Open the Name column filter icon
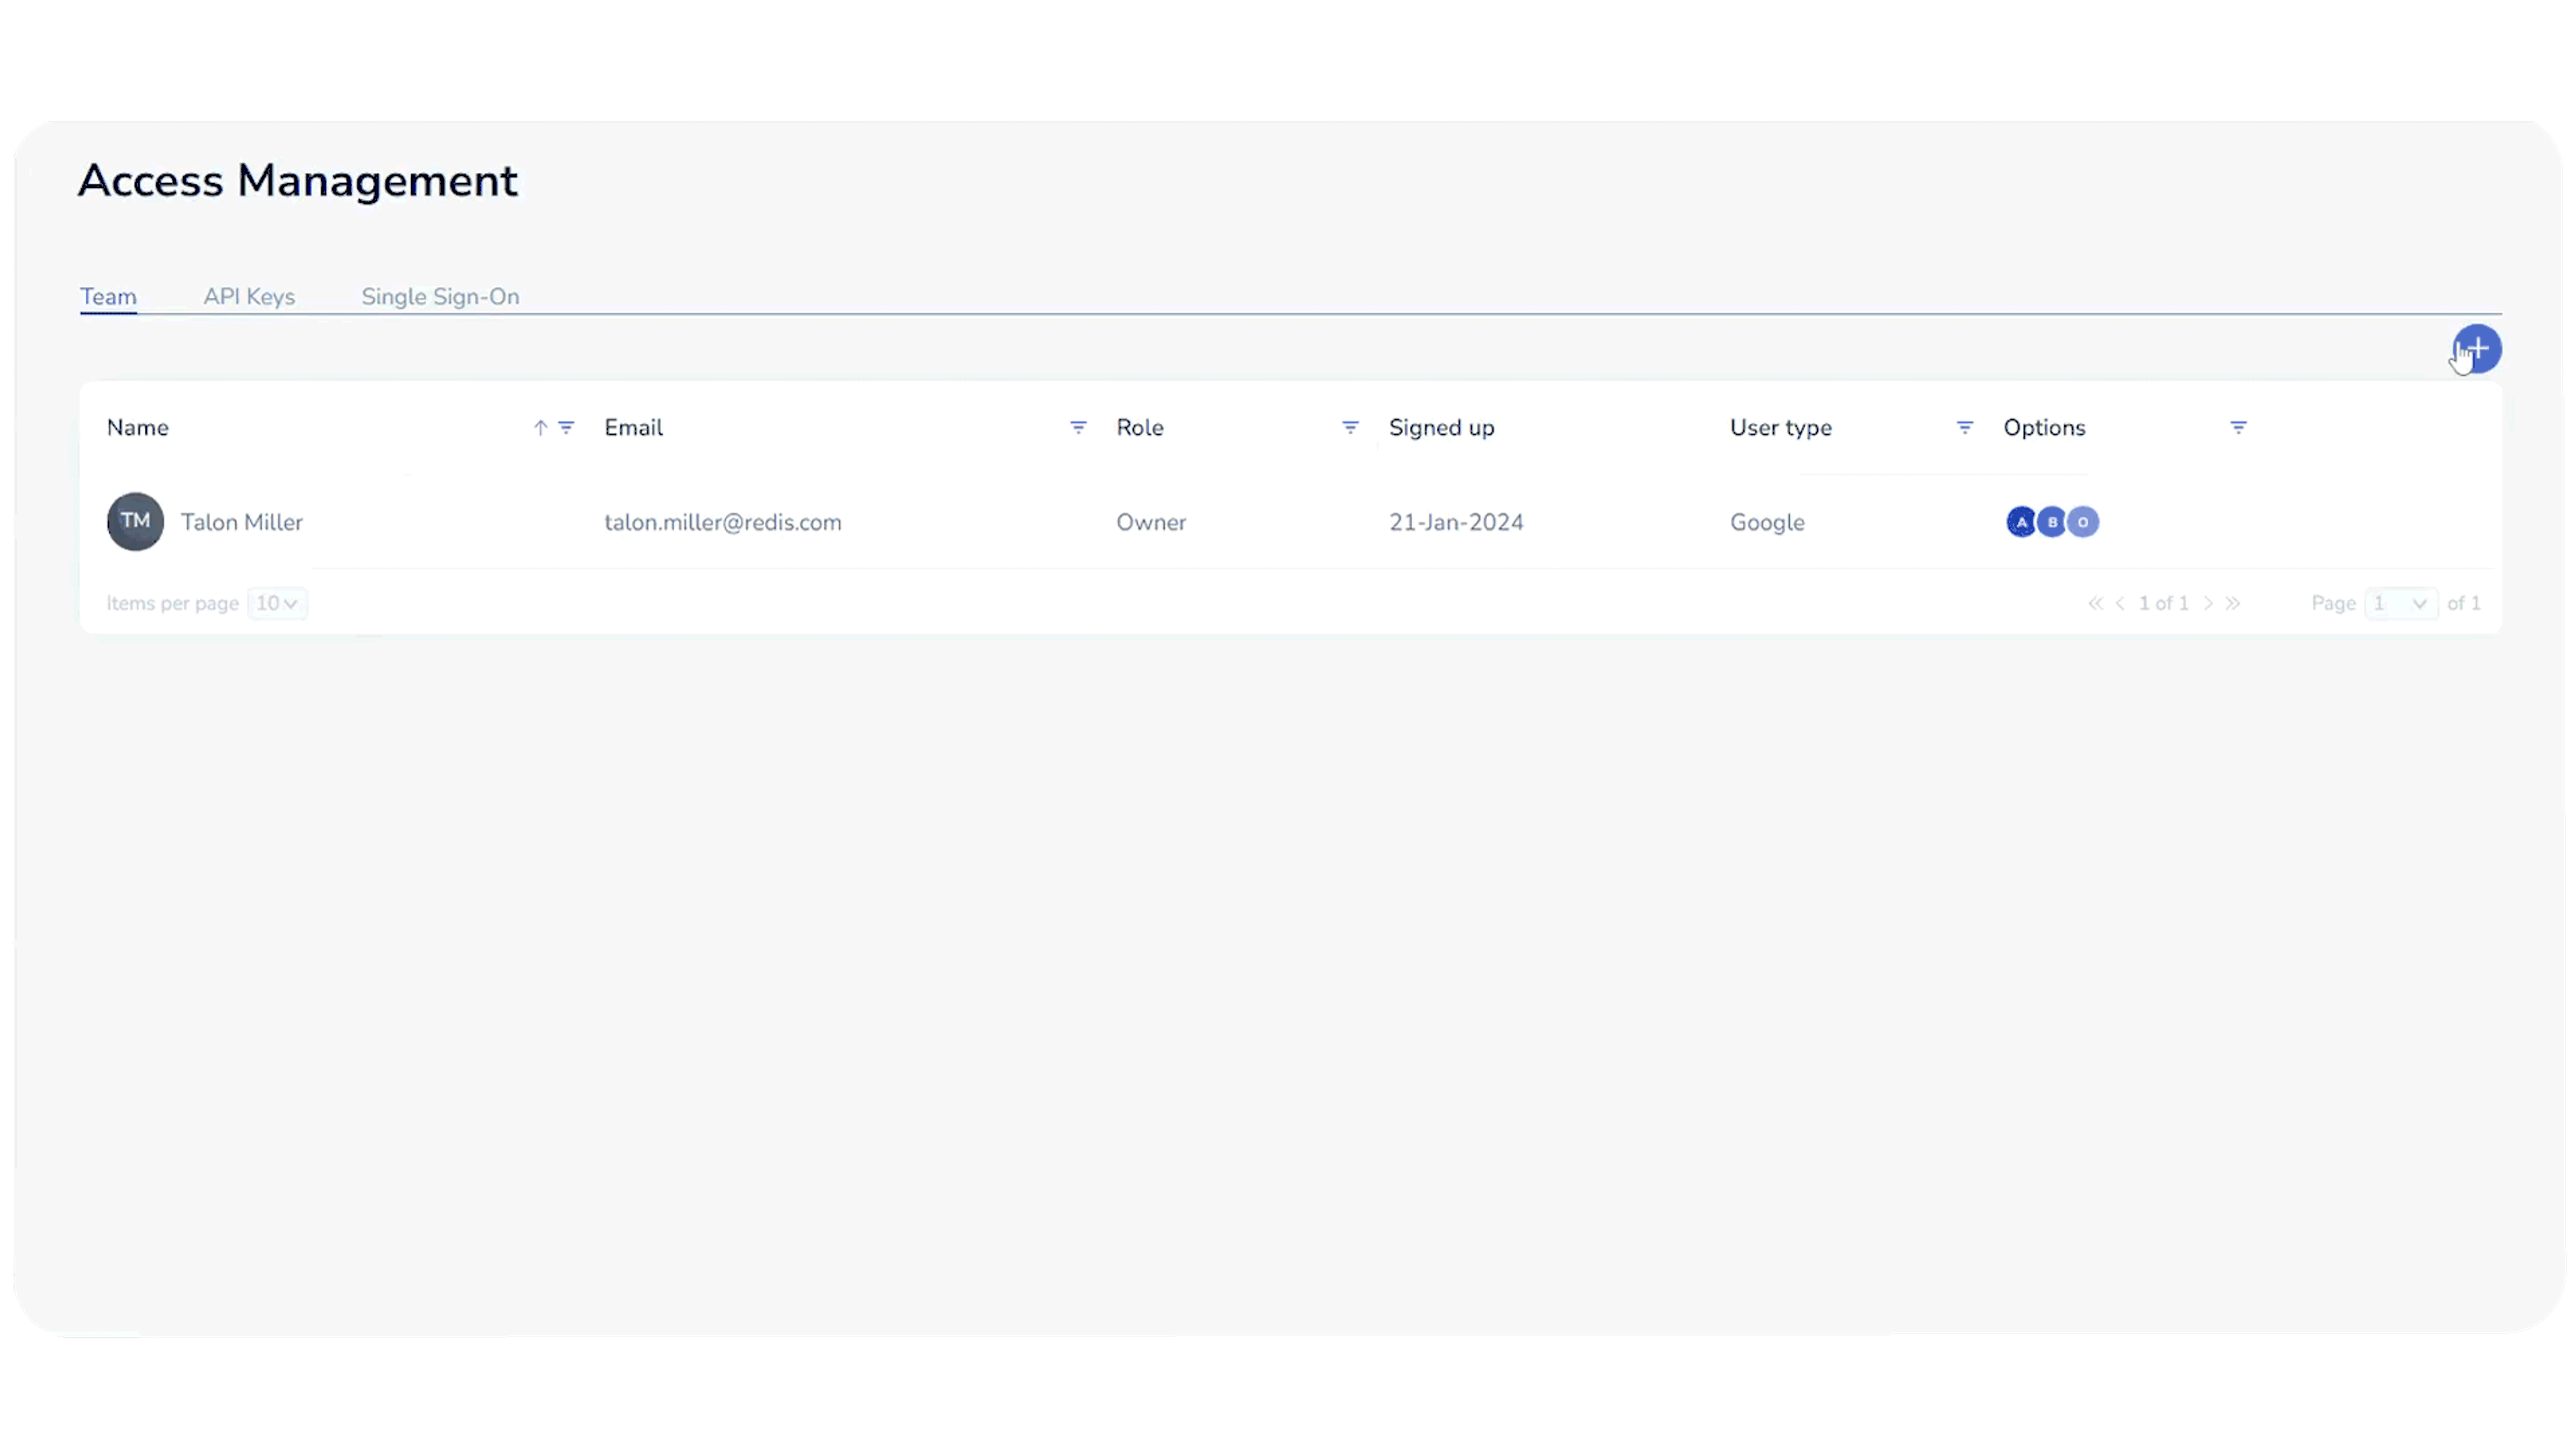This screenshot has height=1449, width=2576. click(x=566, y=428)
